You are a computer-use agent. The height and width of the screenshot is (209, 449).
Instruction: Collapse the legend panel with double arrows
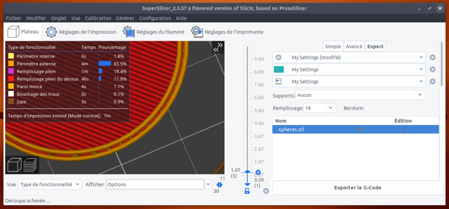click(218, 47)
